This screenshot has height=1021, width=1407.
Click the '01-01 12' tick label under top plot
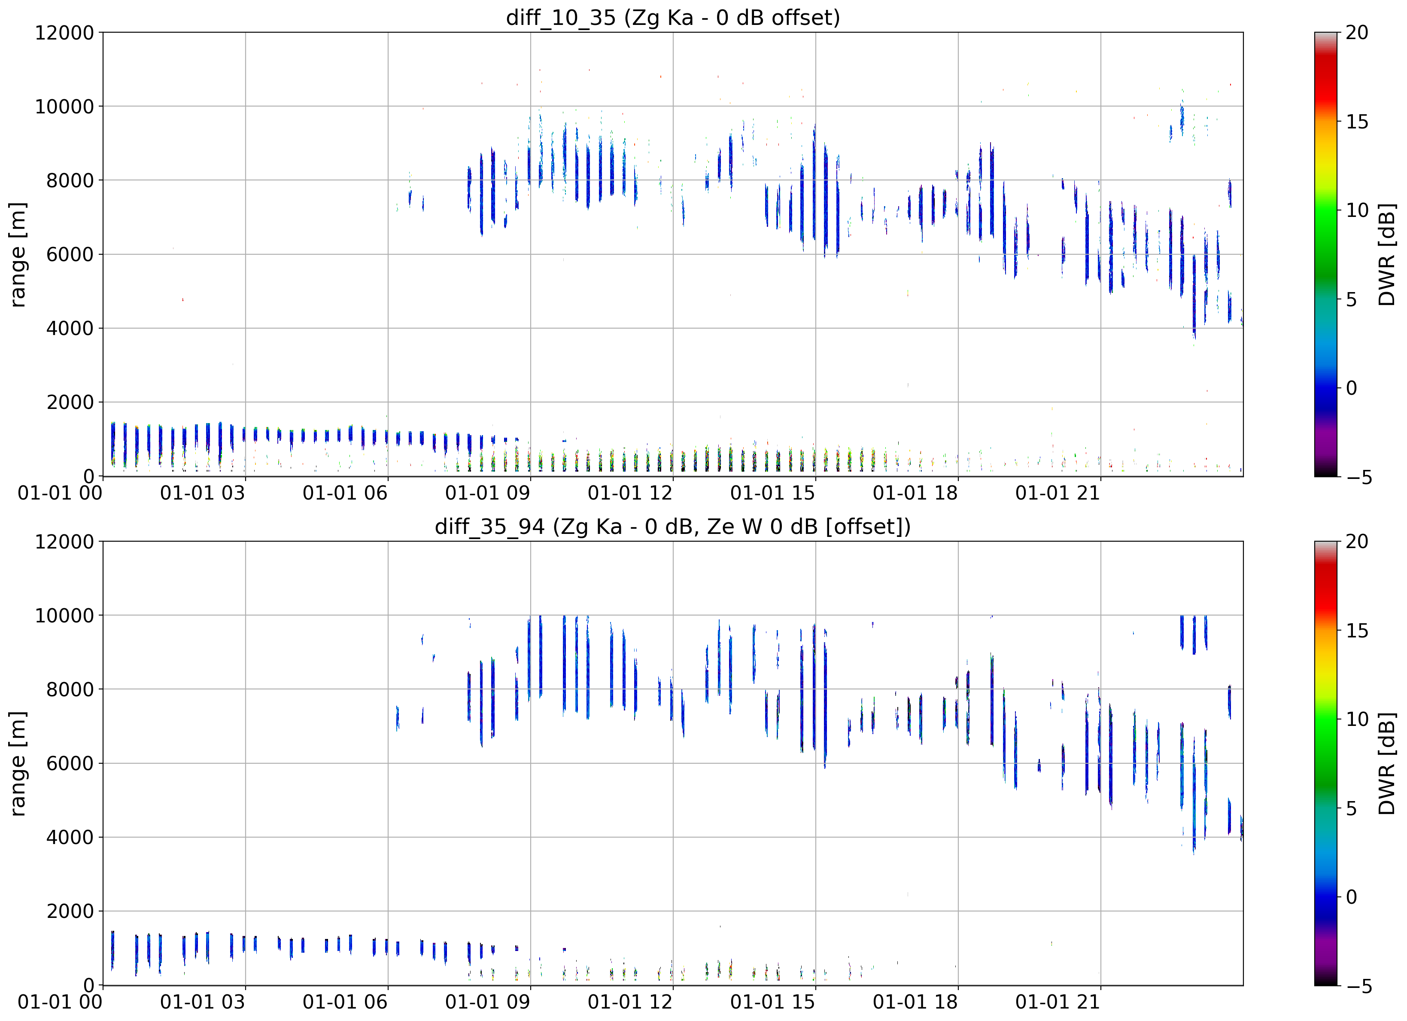coord(630,494)
